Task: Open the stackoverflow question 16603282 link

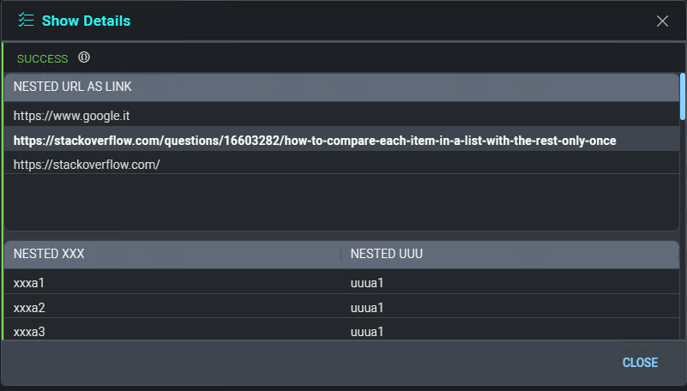Action: click(315, 140)
